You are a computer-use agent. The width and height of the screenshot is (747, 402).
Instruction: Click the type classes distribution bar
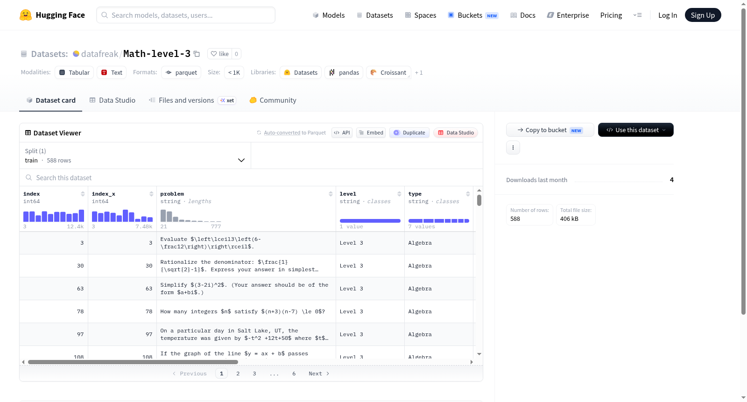point(439,221)
